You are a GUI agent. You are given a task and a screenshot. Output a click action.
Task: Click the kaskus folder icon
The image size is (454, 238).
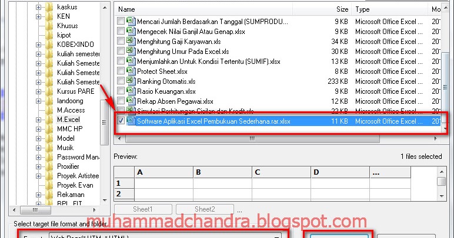49,7
